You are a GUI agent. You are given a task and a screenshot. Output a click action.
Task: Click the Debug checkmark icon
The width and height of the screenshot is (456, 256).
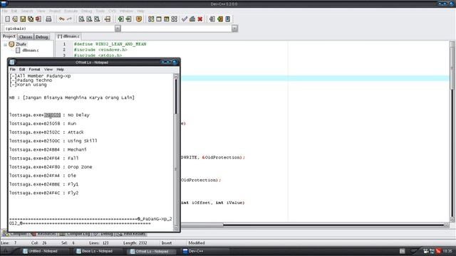185,19
